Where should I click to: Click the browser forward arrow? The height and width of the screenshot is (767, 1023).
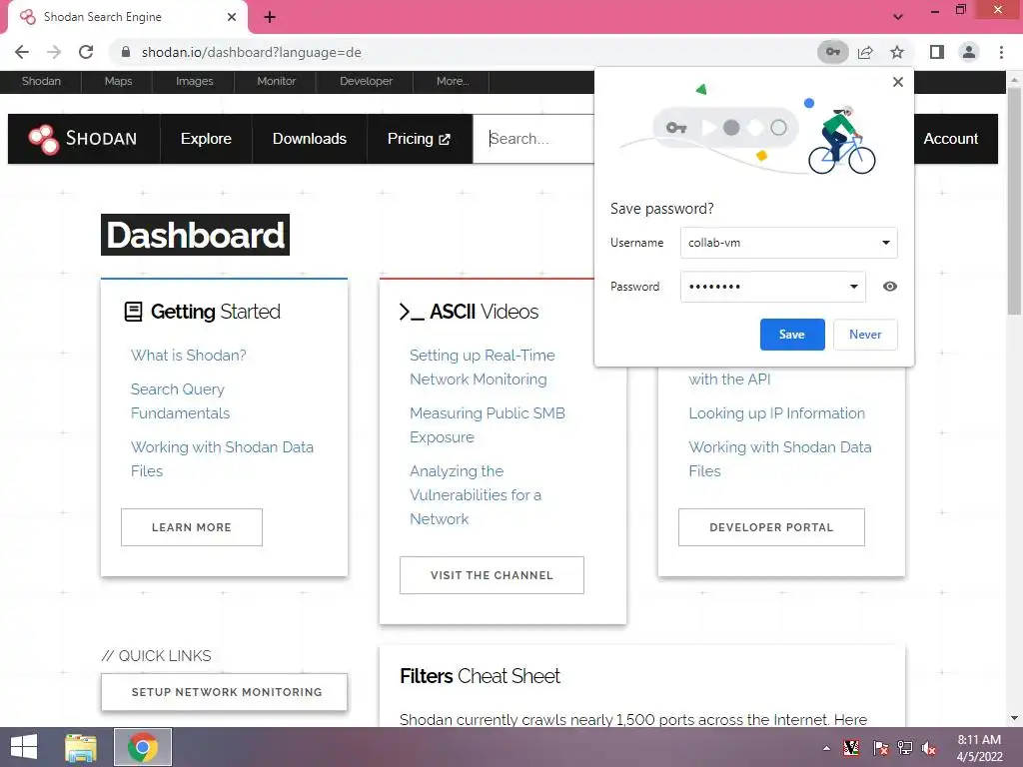[54, 52]
